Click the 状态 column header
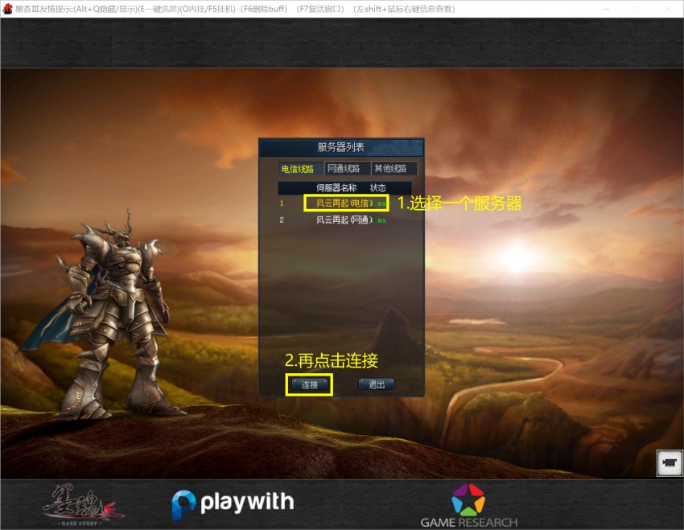Viewport: 684px width, 530px height. [377, 188]
